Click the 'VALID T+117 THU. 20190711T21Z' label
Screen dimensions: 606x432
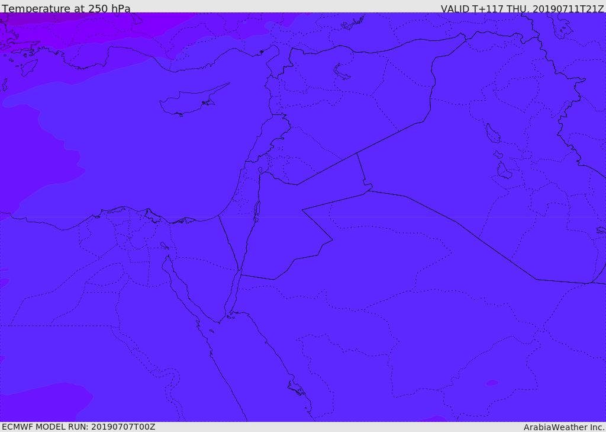[x=522, y=8]
